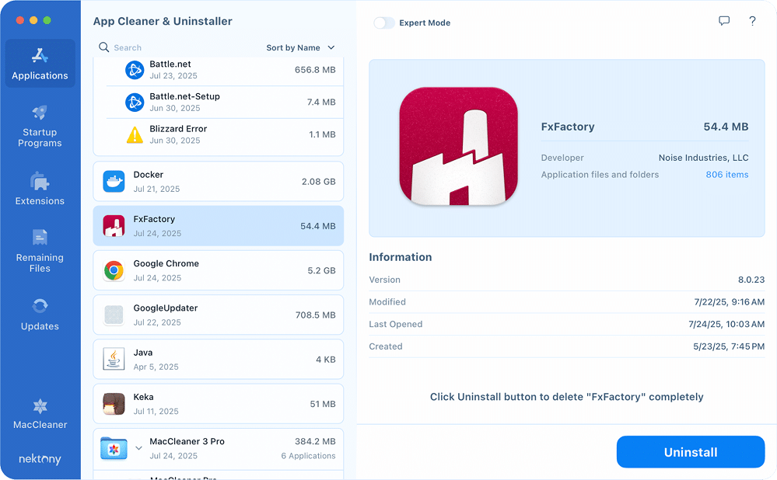Click the 656.8 MB size value
The height and width of the screenshot is (480, 777).
coord(315,70)
